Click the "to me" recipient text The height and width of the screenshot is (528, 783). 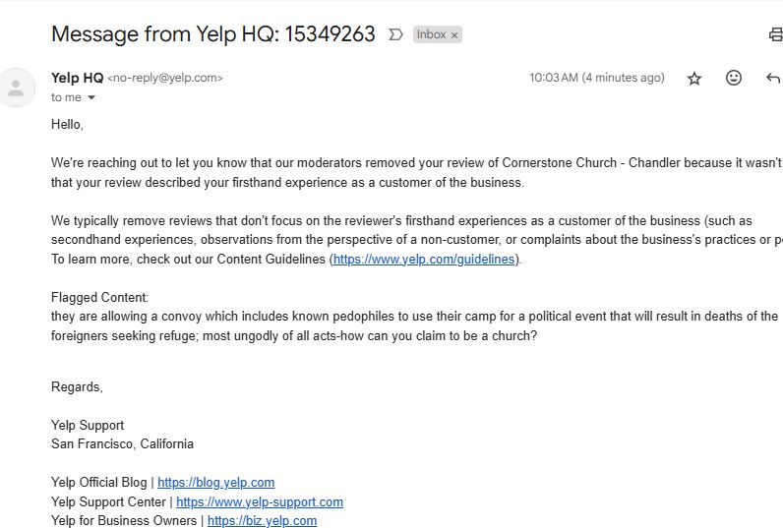point(66,97)
